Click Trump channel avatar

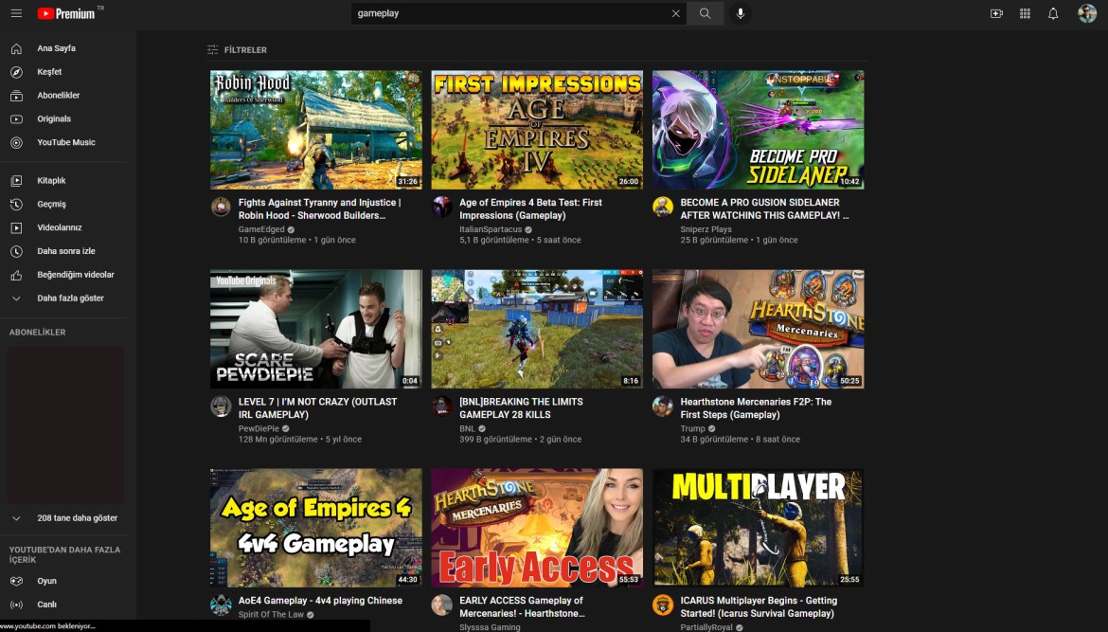tap(663, 406)
